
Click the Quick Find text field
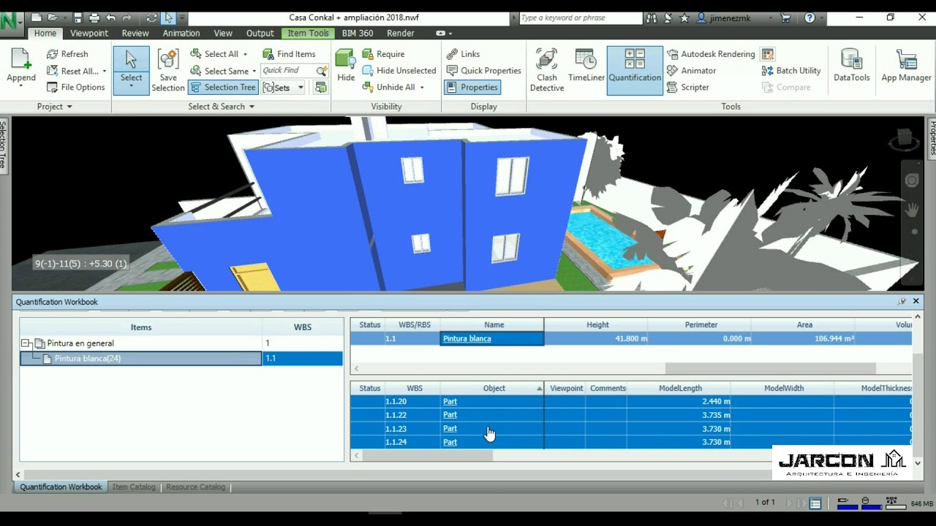[x=287, y=71]
